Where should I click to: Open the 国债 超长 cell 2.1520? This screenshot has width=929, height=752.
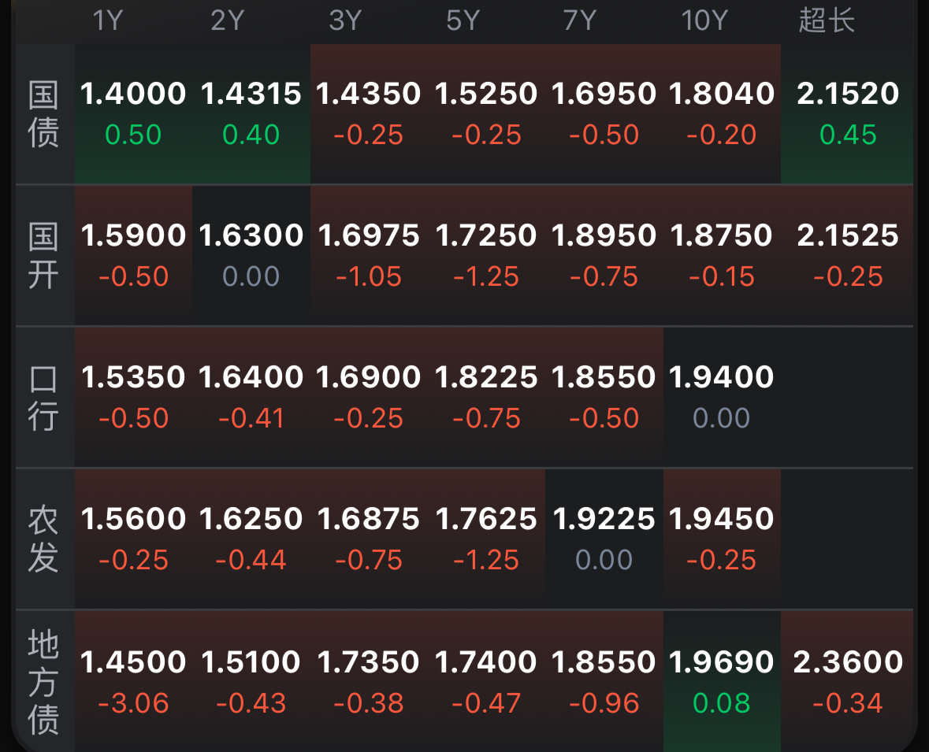click(847, 113)
